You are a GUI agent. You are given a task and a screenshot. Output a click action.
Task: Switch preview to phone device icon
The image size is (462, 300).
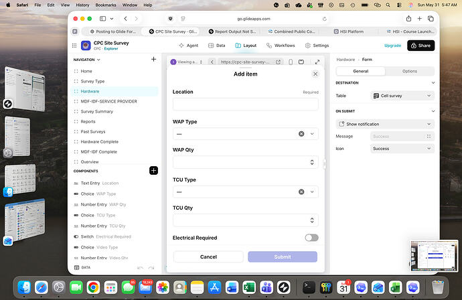291,62
